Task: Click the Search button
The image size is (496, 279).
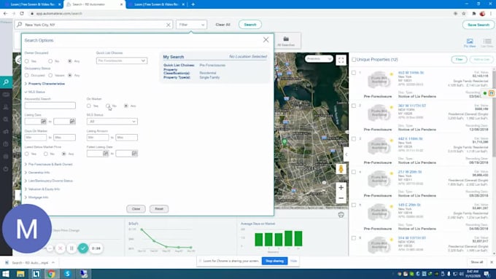Action: point(250,25)
